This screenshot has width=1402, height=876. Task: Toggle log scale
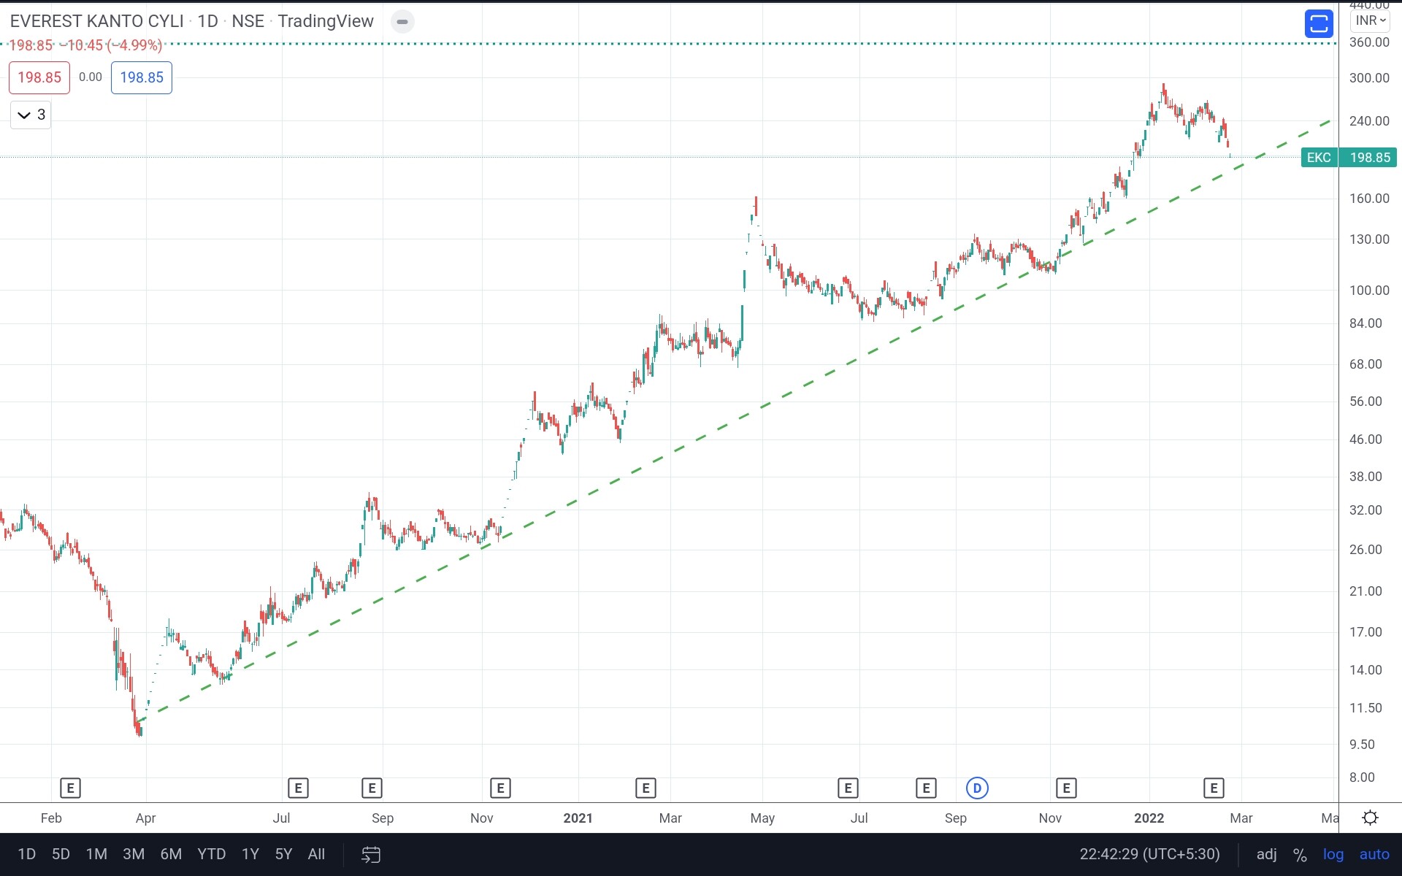(1333, 854)
